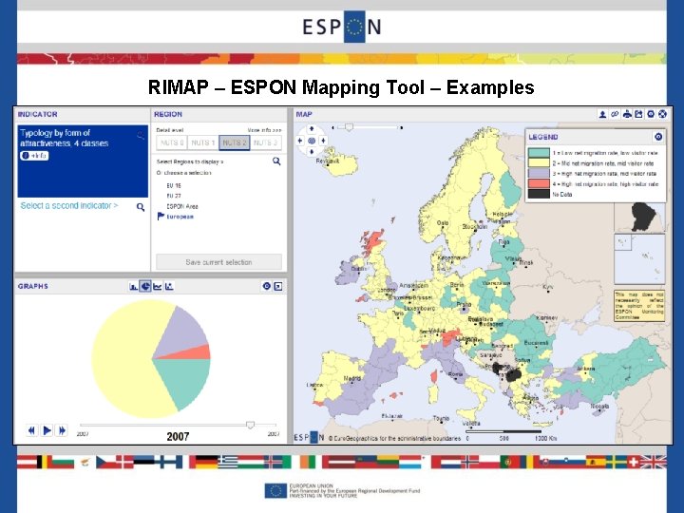Select the European region selection
684x513 pixels.
(180, 217)
